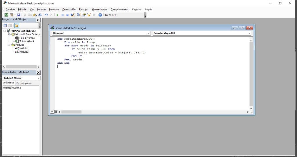Switch to Procedure View button

(52, 112)
